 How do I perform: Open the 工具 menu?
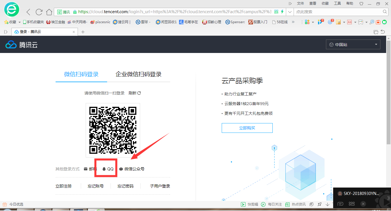click(337, 3)
